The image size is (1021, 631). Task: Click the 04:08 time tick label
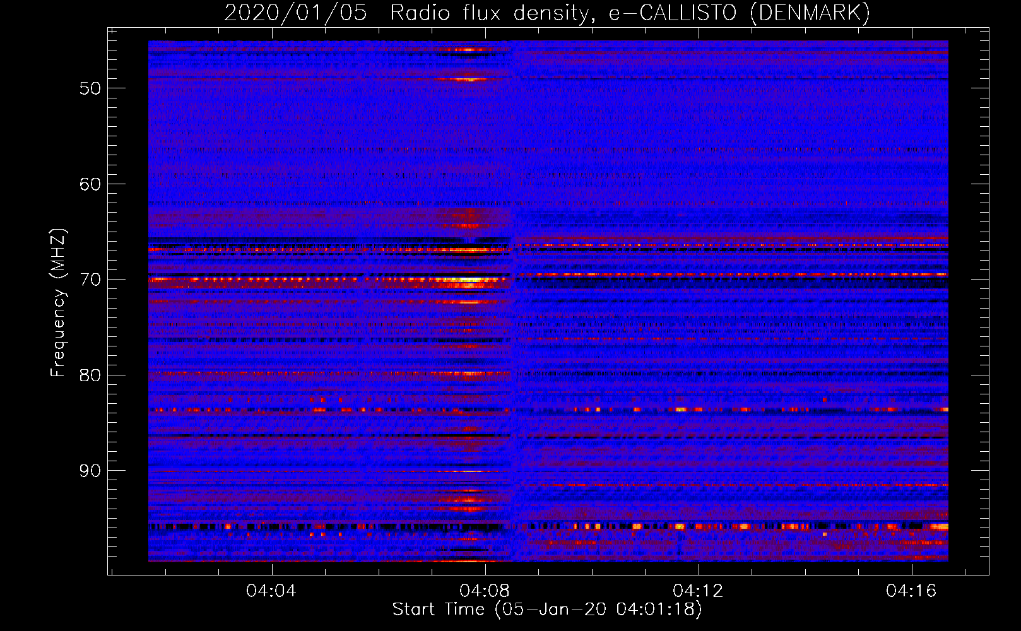(485, 591)
